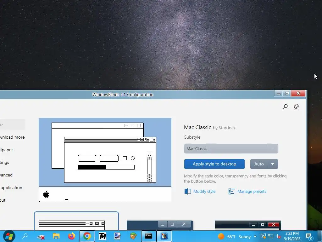
Task: Open the monitor with pen taskbar icon
Action: pyautogui.click(x=118, y=236)
